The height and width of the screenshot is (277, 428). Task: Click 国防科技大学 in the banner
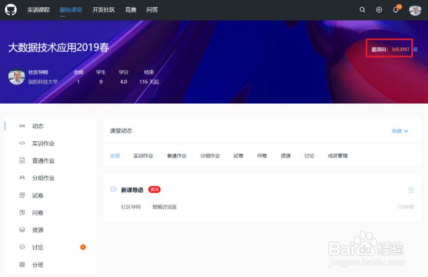tap(43, 82)
